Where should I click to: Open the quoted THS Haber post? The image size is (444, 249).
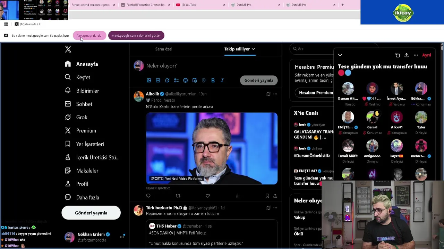pyautogui.click(x=212, y=234)
